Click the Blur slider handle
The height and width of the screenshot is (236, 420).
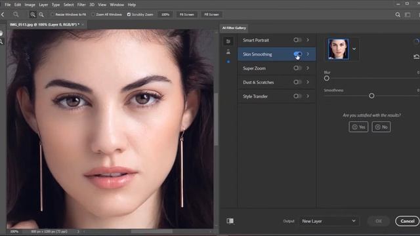(x=327, y=79)
